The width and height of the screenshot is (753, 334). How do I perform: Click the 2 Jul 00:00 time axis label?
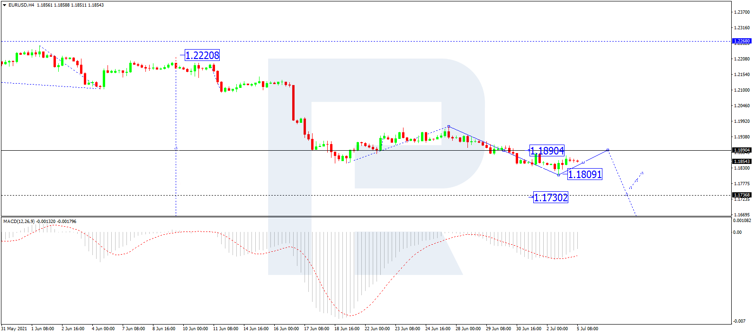click(557, 329)
